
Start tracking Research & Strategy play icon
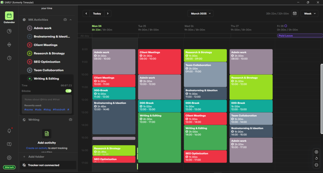pos(29,53)
